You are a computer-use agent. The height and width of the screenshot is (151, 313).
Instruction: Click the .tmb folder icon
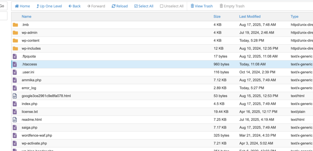(15, 25)
